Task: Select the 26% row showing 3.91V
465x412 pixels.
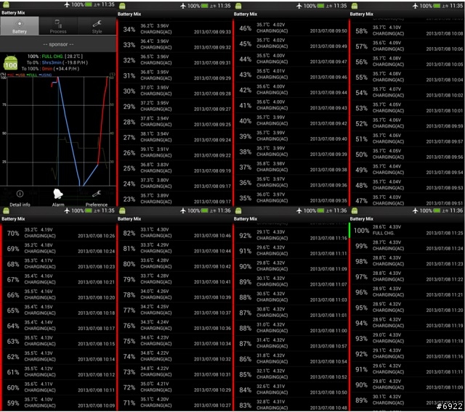Action: (x=174, y=152)
